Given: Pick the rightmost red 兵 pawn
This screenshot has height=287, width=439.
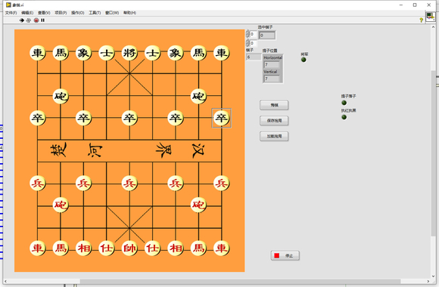Looking at the screenshot, I should 222,184.
